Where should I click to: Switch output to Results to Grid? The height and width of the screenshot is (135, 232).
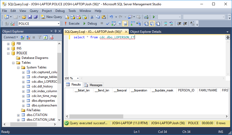[152, 24]
